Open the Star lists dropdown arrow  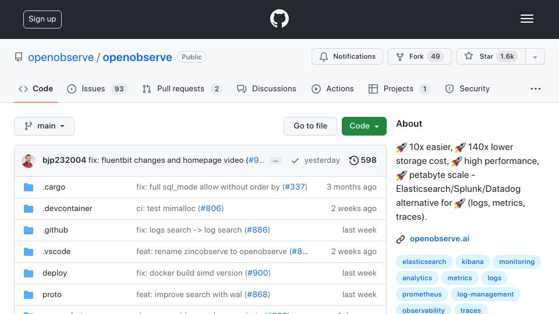(x=535, y=57)
